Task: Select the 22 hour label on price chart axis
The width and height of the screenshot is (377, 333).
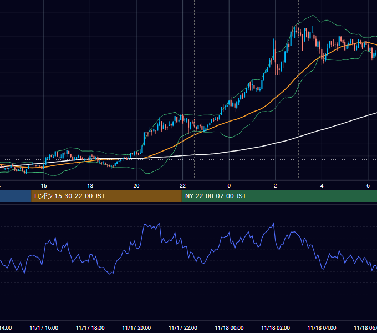Action: tap(183, 186)
